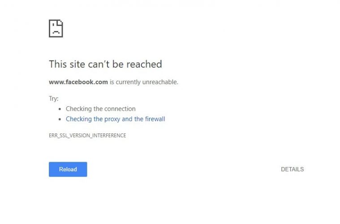Click the frowning mouth on the page icon

click(56, 32)
